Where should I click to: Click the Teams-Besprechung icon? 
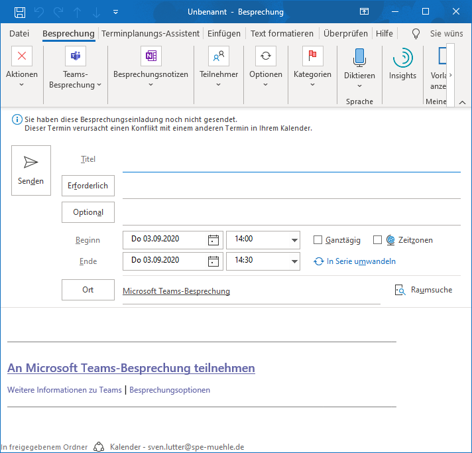coord(76,56)
